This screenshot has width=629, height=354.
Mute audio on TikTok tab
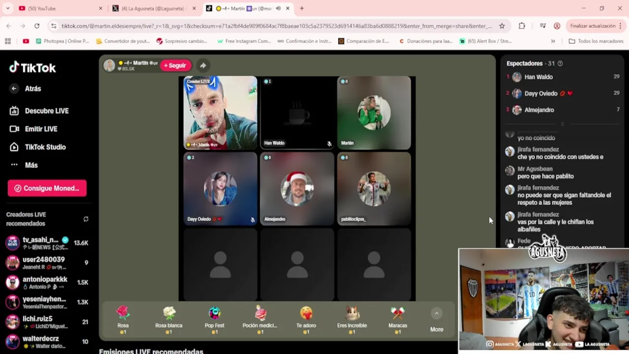[x=278, y=8]
